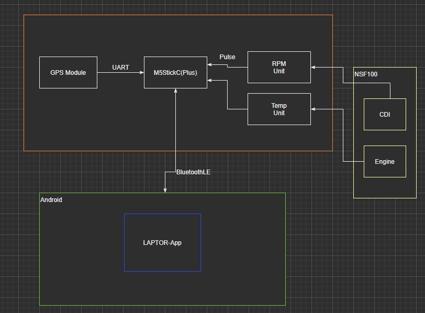Click the UART connector label
The image size is (425, 313).
[120, 67]
